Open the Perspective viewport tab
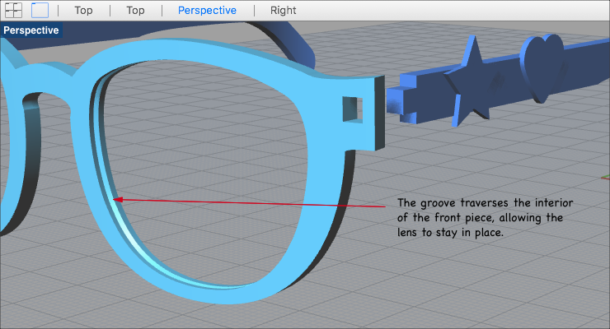This screenshot has width=610, height=329. (207, 11)
